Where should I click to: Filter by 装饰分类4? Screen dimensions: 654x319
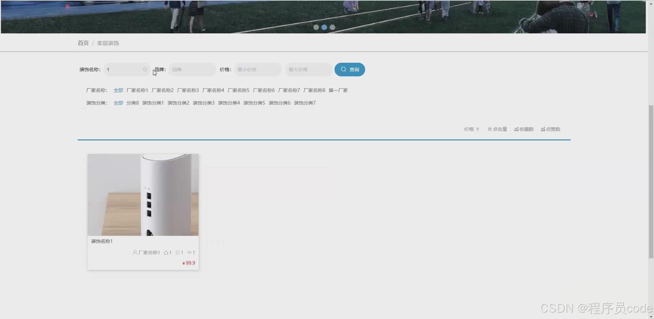coord(229,103)
